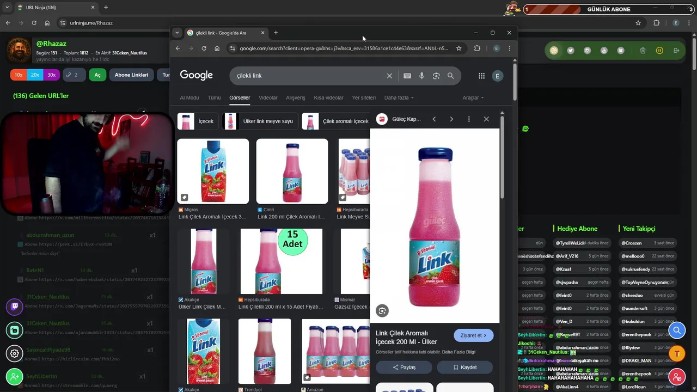Open the tab list dropdown in the back browser
Screen dimensions: 697x392
coord(7,8)
